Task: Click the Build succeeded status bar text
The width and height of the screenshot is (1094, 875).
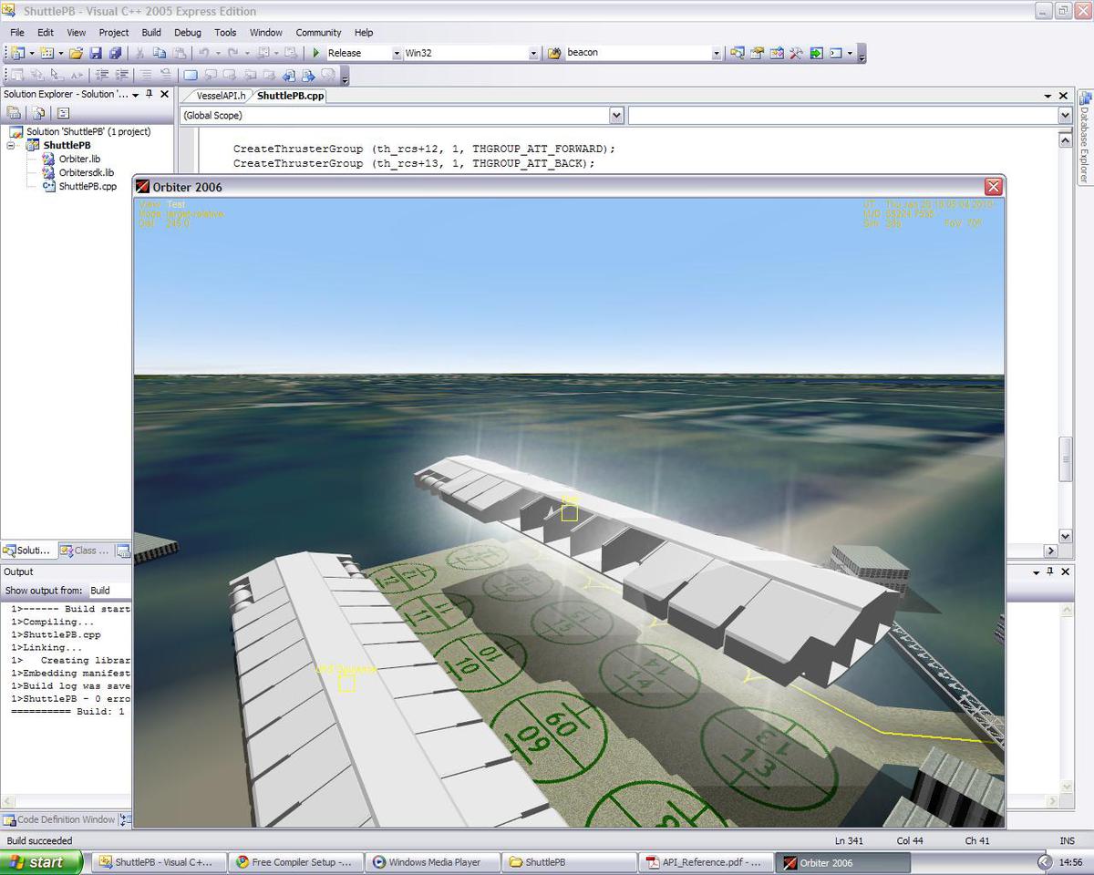Action: pyautogui.click(x=40, y=840)
